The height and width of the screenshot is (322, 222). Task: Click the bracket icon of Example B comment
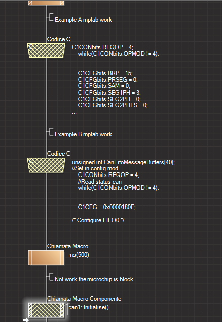click(51, 132)
